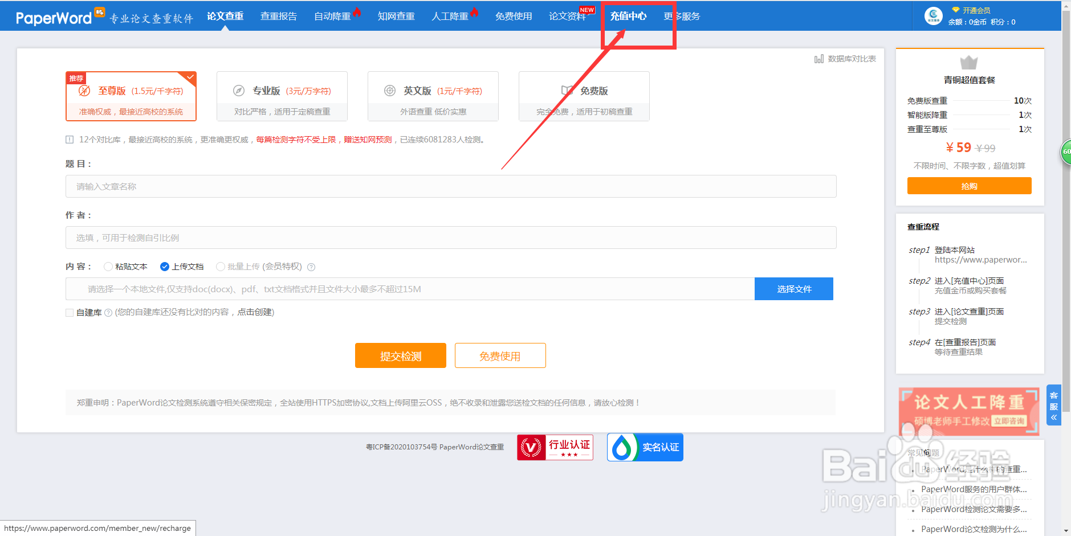Select the 免费版 plan card
Viewport: 1071px width, 536px height.
point(584,96)
